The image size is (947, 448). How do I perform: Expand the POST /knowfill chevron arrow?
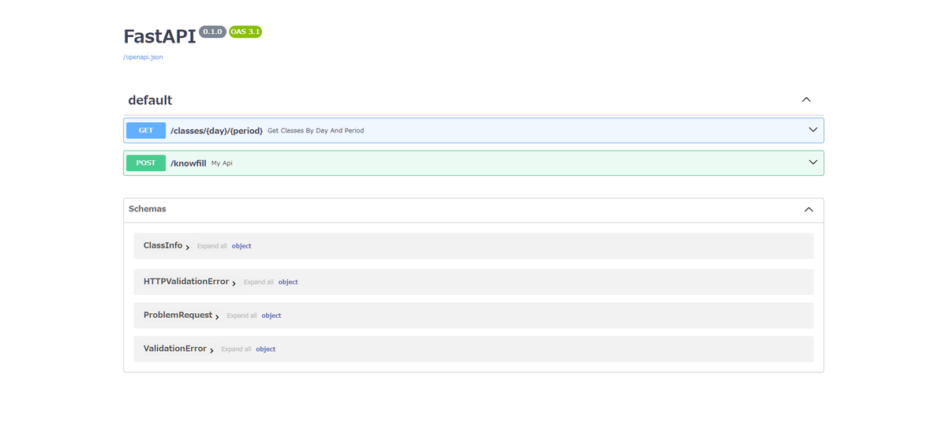[813, 162]
